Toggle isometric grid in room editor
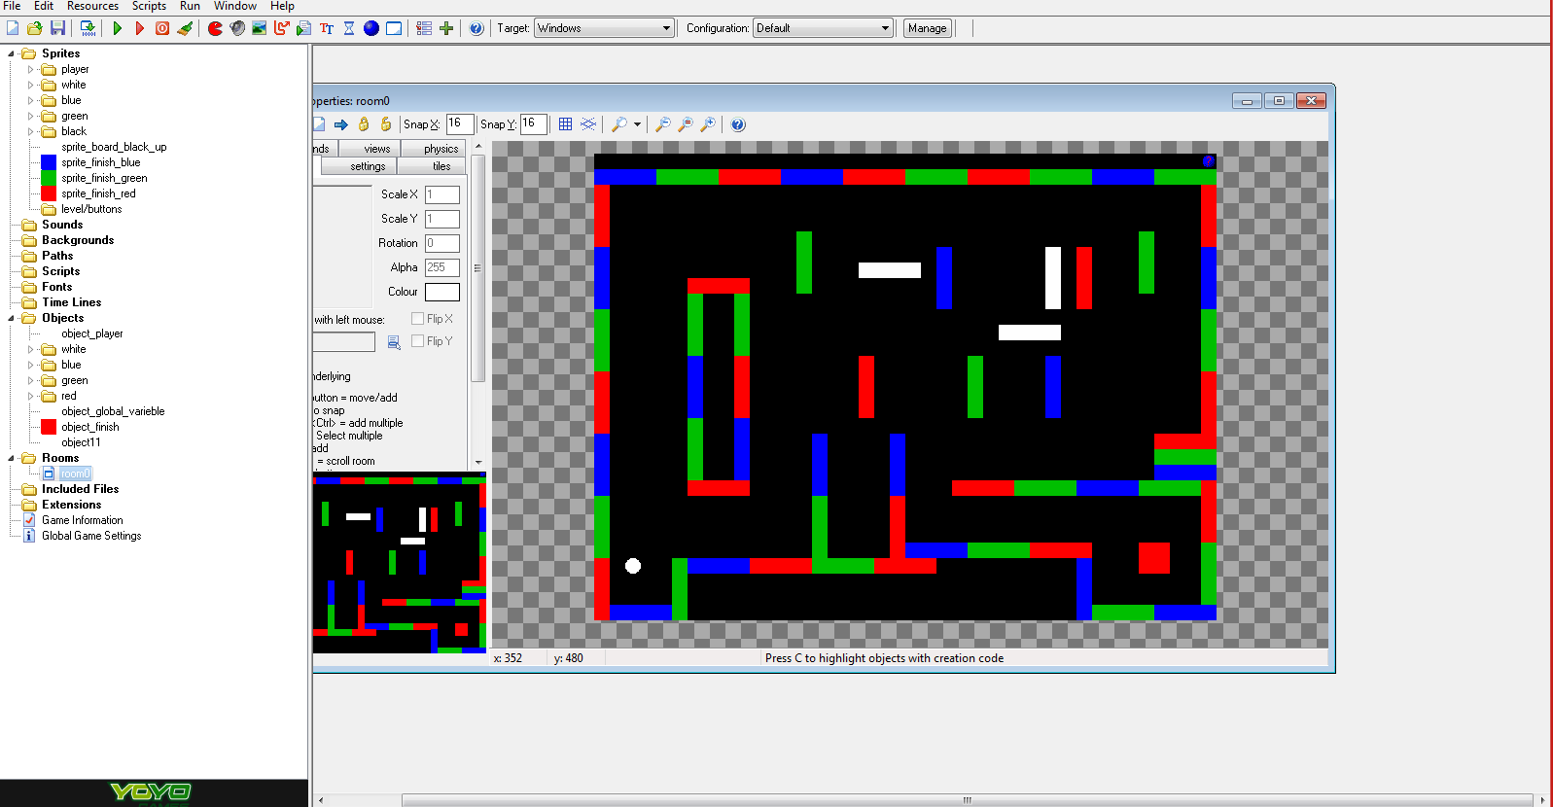The image size is (1553, 807). click(x=588, y=124)
